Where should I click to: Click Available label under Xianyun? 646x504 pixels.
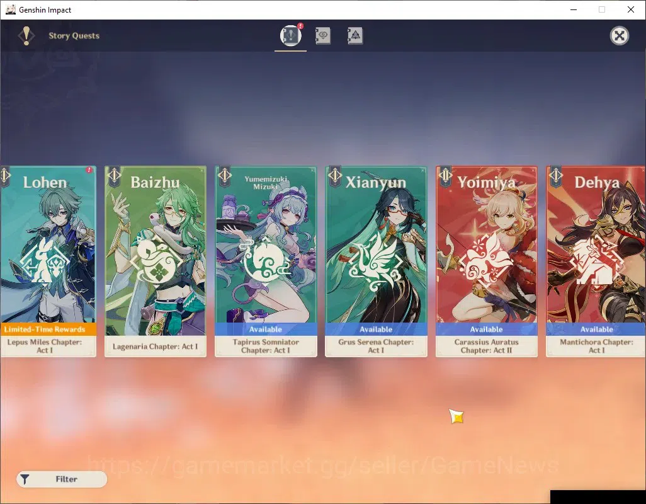click(376, 329)
